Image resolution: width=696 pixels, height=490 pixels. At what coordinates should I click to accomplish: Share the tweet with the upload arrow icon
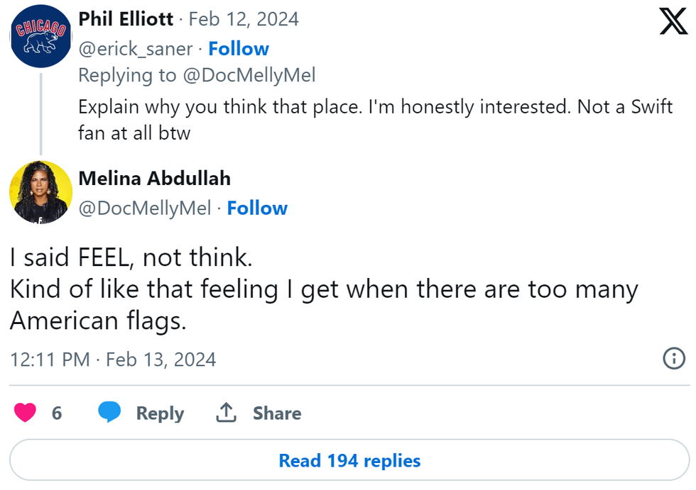tap(226, 413)
